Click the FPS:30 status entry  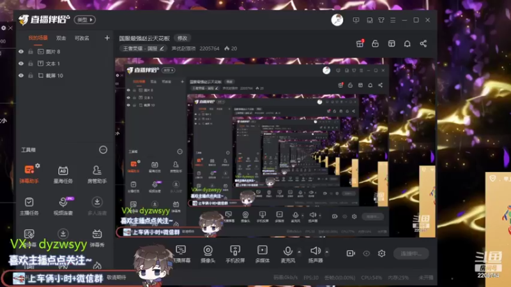pos(311,277)
